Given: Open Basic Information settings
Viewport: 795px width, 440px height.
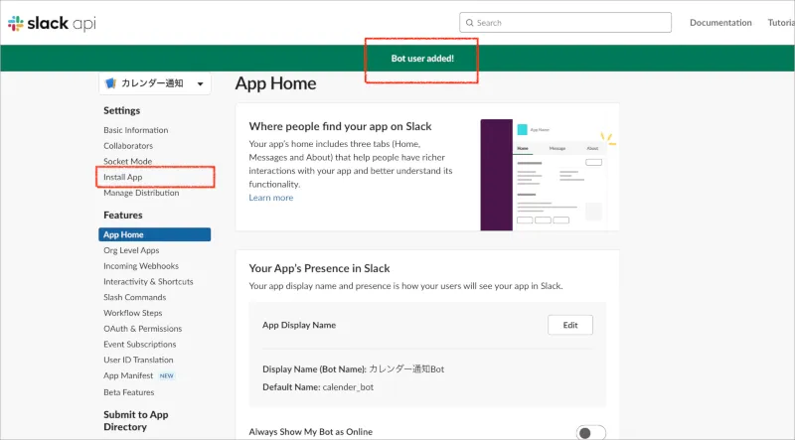Looking at the screenshot, I should pos(136,130).
